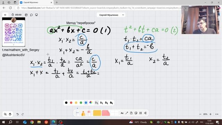Screen dimensions: 222x125
Task: Open the 05:00 timer
Action: (x=17, y=15)
